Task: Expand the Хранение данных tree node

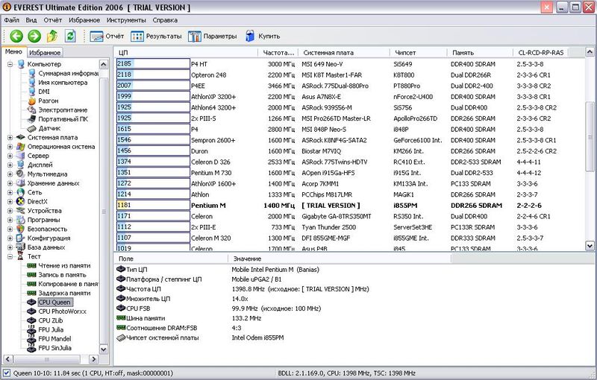Action: (x=10, y=183)
